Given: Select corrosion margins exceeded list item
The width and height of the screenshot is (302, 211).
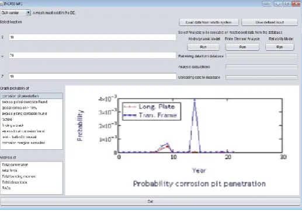Looking at the screenshot, I should (32, 143).
